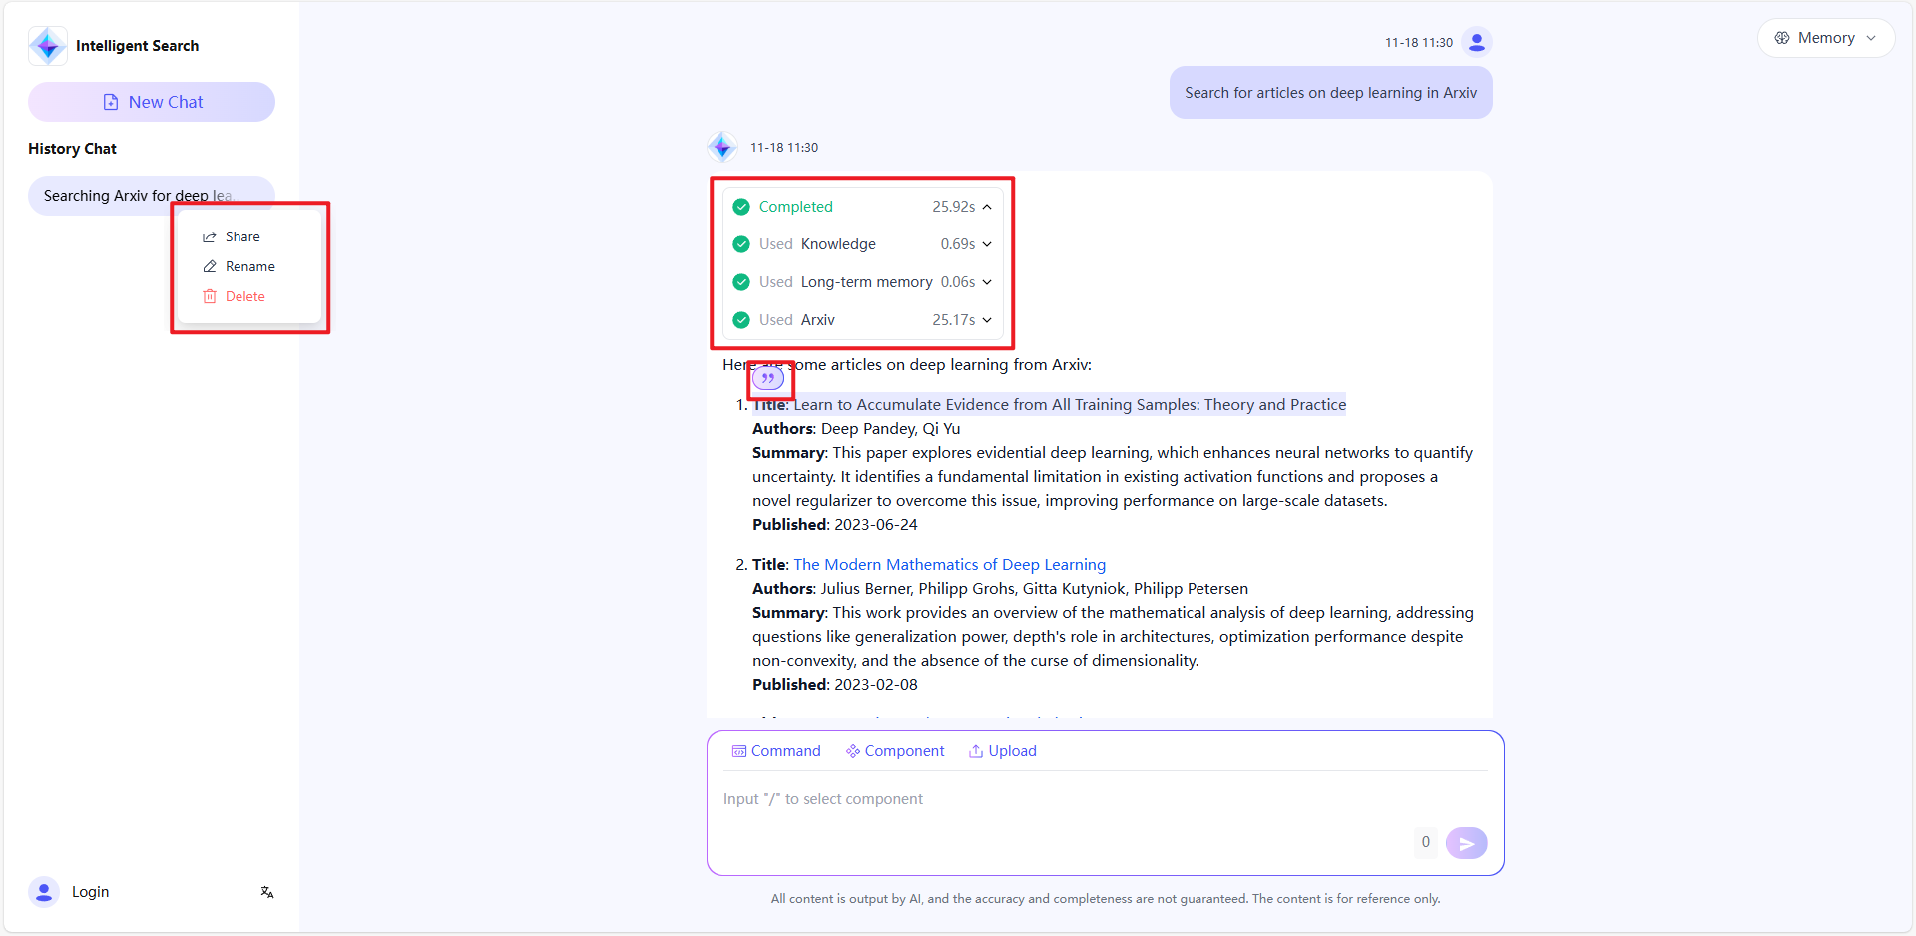This screenshot has width=1916, height=936.
Task: Click the language translation icon
Action: (x=267, y=892)
